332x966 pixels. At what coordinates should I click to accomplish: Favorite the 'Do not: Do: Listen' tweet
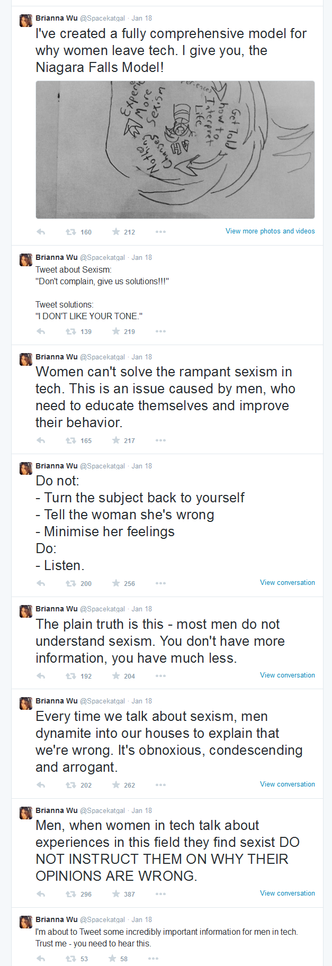(x=116, y=583)
